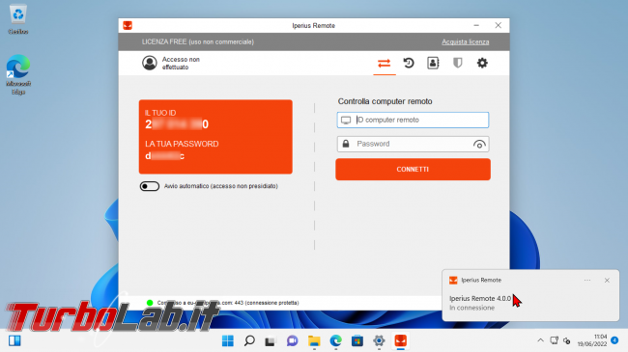
Task: Open taskbar Search magnifier
Action: [x=249, y=340]
